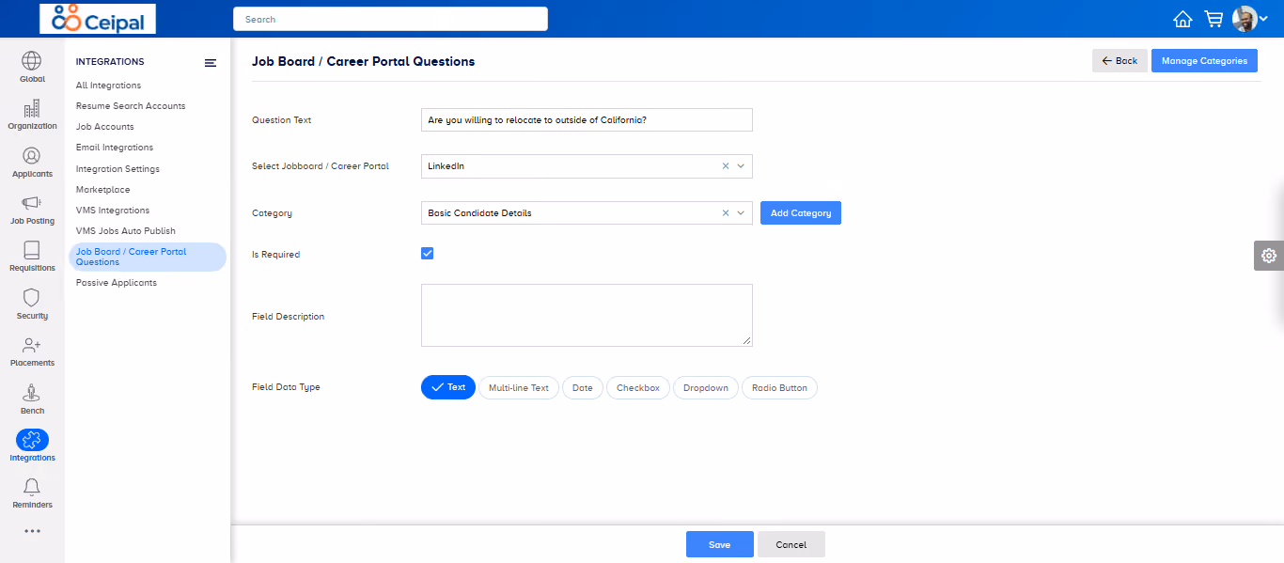Click the Field Description text area
This screenshot has width=1284, height=563.
pos(587,316)
